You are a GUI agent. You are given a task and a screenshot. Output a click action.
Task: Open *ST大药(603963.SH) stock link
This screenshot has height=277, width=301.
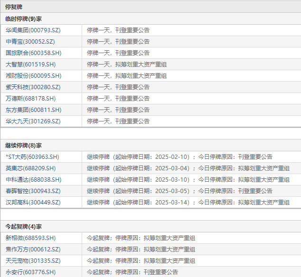32,157
